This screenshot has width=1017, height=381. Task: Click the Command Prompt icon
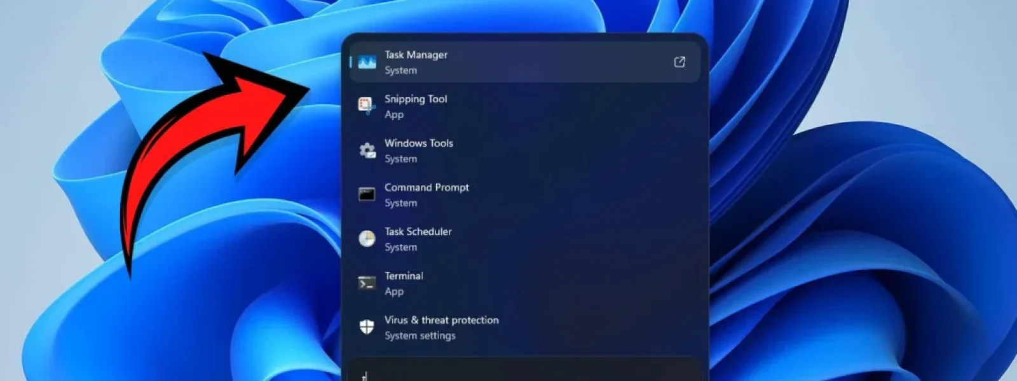(x=367, y=194)
